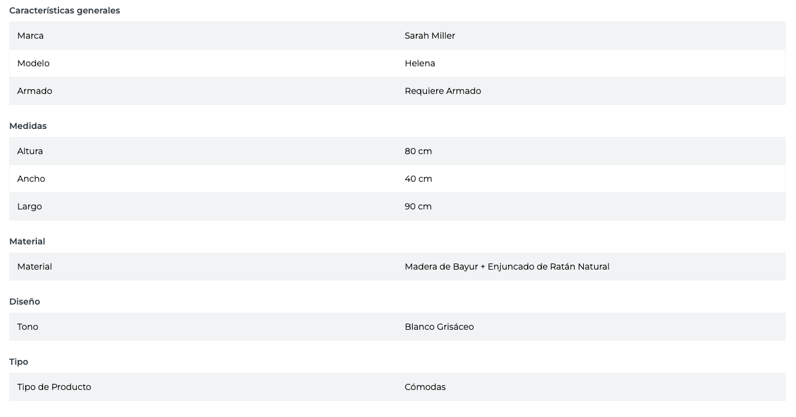
Task: Click the 'Helena' model value
Action: pyautogui.click(x=420, y=63)
